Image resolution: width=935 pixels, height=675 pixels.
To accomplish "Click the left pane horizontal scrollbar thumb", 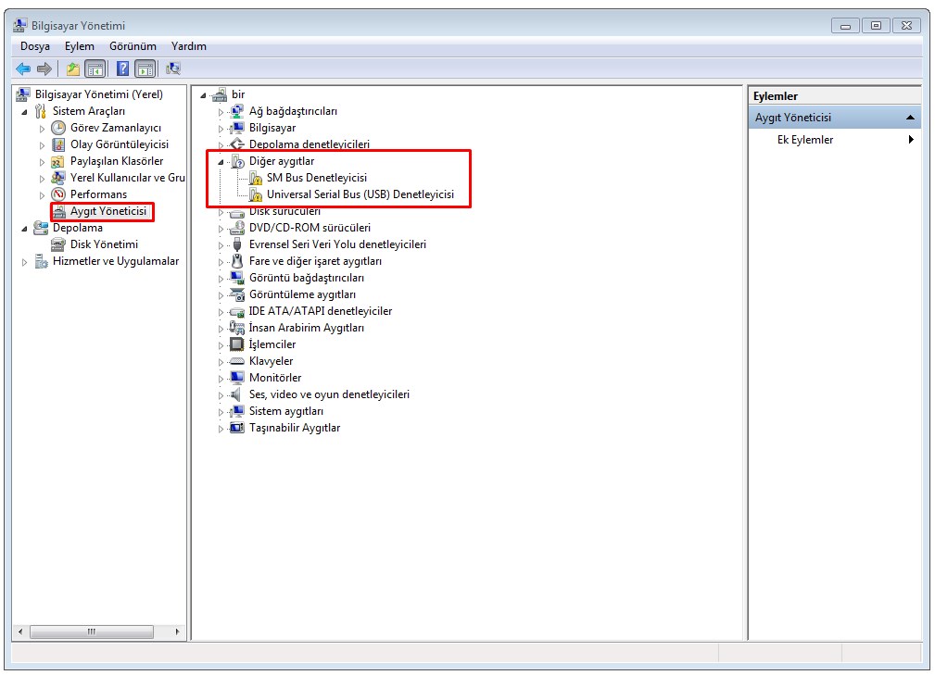I will (x=91, y=631).
